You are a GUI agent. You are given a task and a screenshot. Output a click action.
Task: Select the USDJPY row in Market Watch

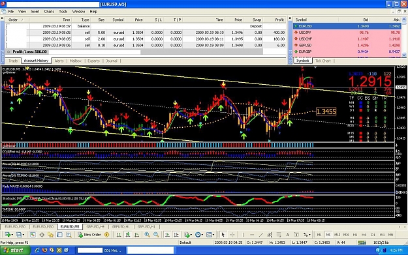pyautogui.click(x=347, y=33)
